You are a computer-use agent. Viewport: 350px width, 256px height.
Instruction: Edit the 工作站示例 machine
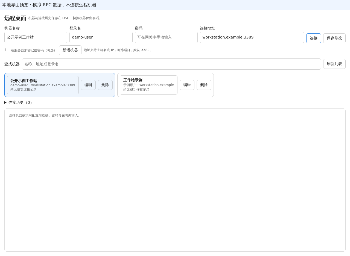coord(187,85)
